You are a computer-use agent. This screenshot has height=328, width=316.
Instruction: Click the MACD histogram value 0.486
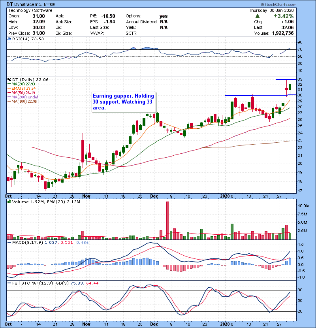pos(83,243)
